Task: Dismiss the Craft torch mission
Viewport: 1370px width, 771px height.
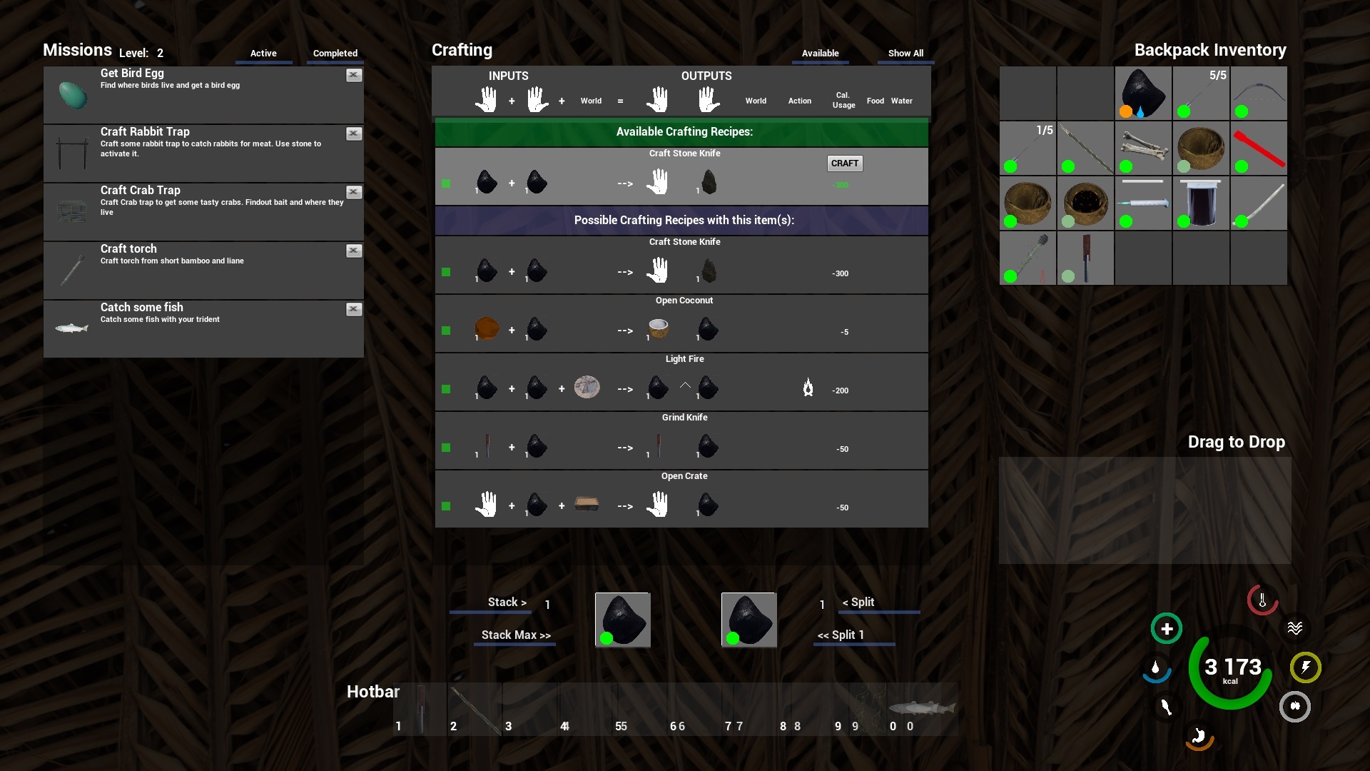Action: click(354, 251)
